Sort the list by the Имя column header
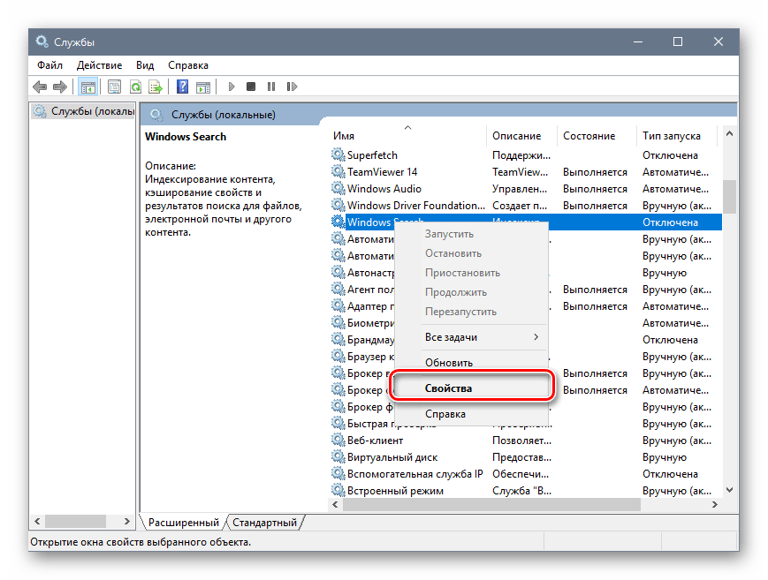Image resolution: width=768 pixels, height=580 pixels. click(x=407, y=136)
